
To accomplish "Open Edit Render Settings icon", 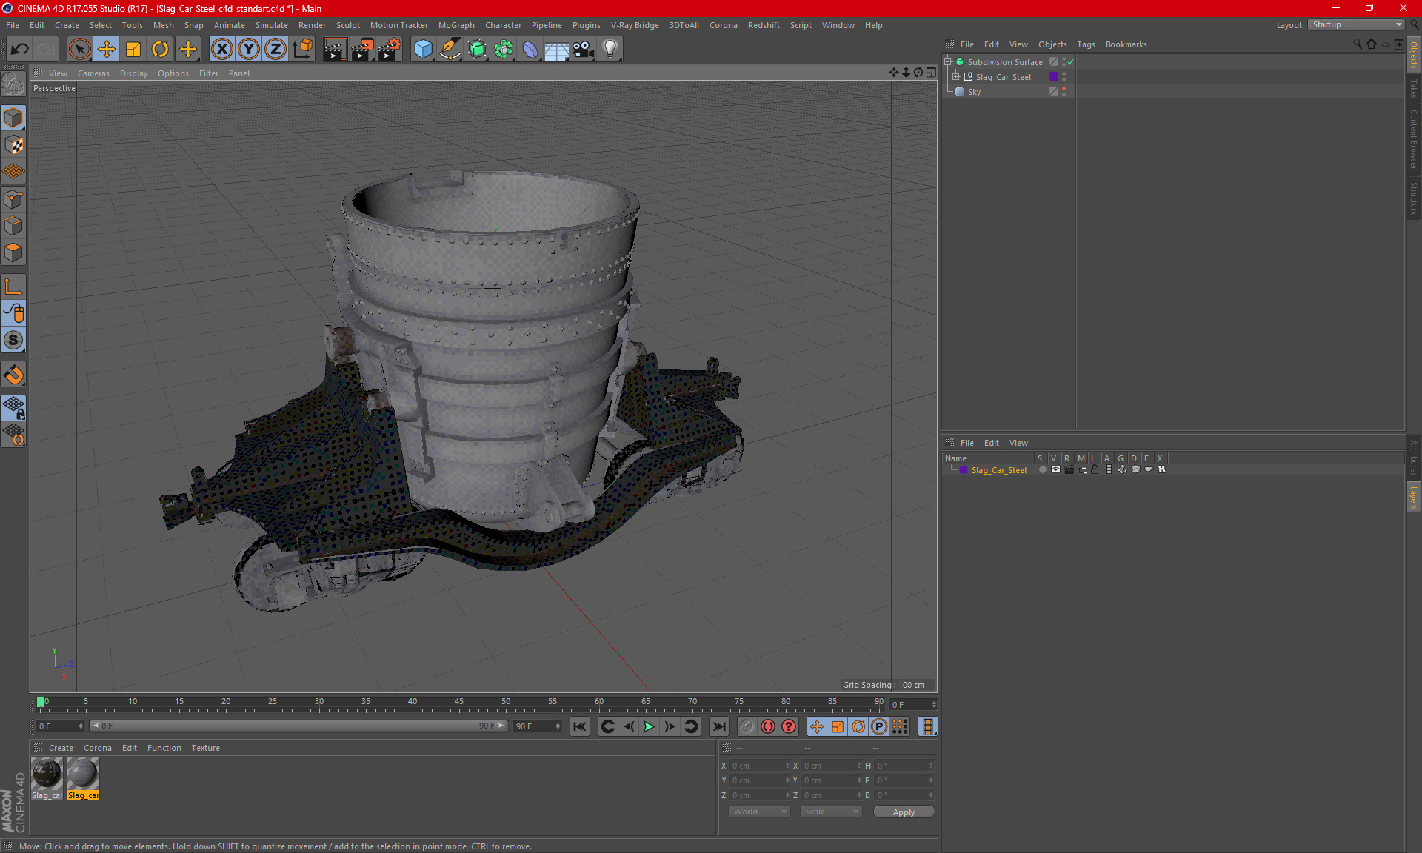I will point(390,50).
